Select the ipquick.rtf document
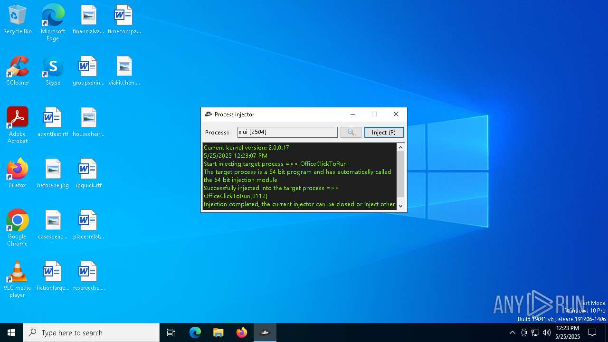Viewport: 608px width, 342px height. click(88, 174)
